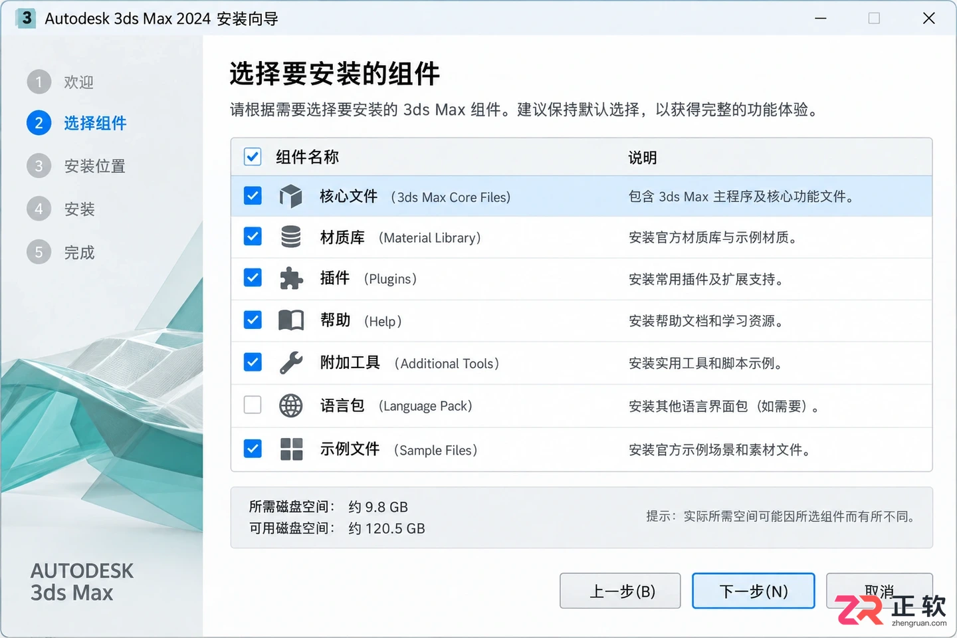Uncheck the 核心文件 checkbox
Viewport: 957px width, 638px height.
[253, 195]
